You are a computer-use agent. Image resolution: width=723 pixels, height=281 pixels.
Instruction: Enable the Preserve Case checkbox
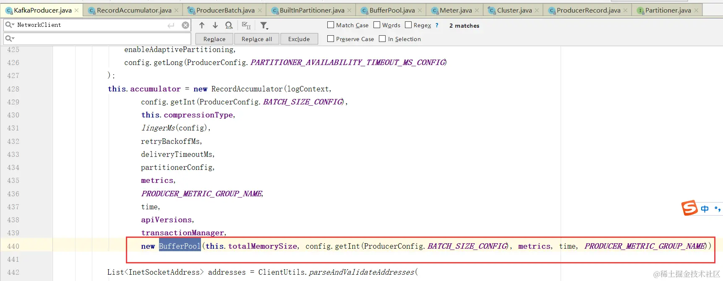tap(331, 39)
